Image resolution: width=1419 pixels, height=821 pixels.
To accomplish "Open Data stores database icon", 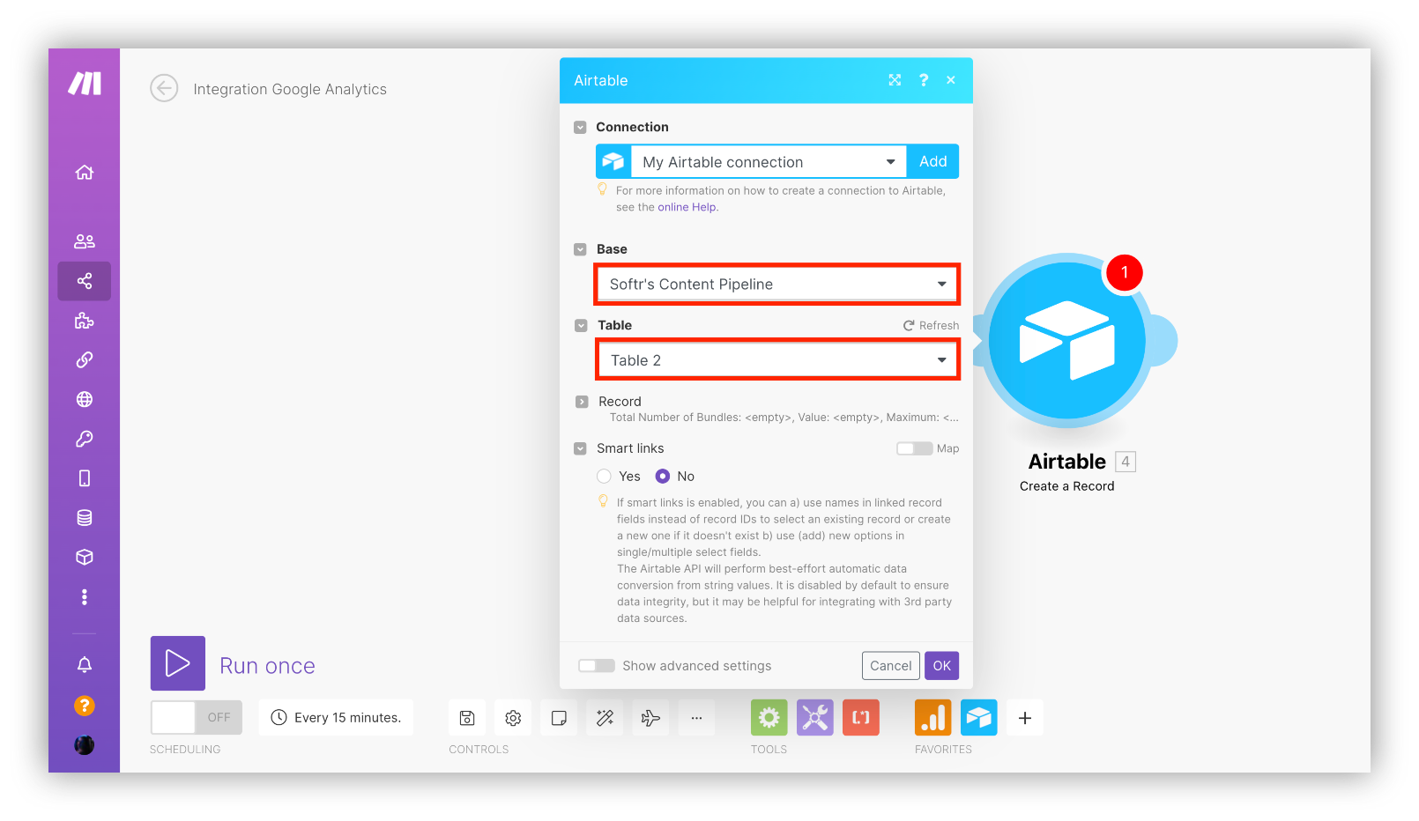I will coord(85,518).
